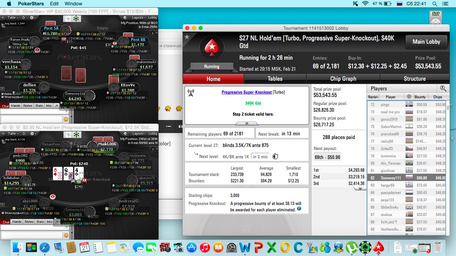
Task: Check Sit out next hand in SilverStar+ table
Action: pos(2,97)
